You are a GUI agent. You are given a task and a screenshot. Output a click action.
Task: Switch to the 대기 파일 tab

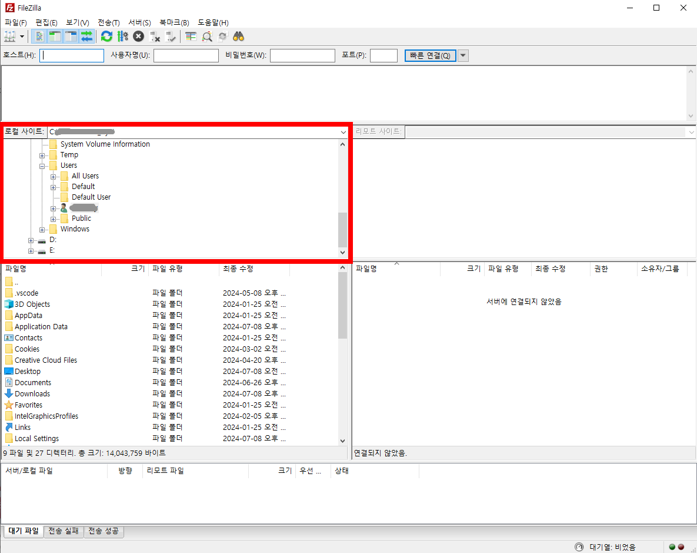click(x=24, y=531)
